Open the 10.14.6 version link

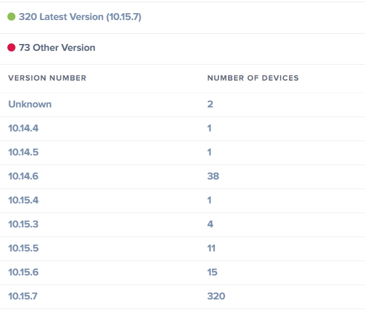[23, 177]
